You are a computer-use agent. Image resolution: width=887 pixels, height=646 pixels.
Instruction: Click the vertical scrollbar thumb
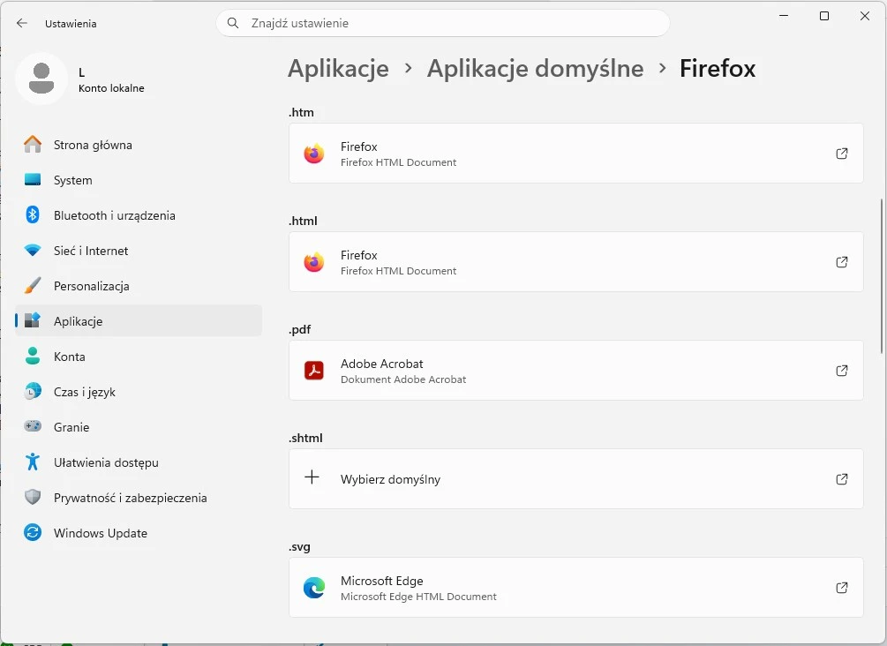pos(882,276)
